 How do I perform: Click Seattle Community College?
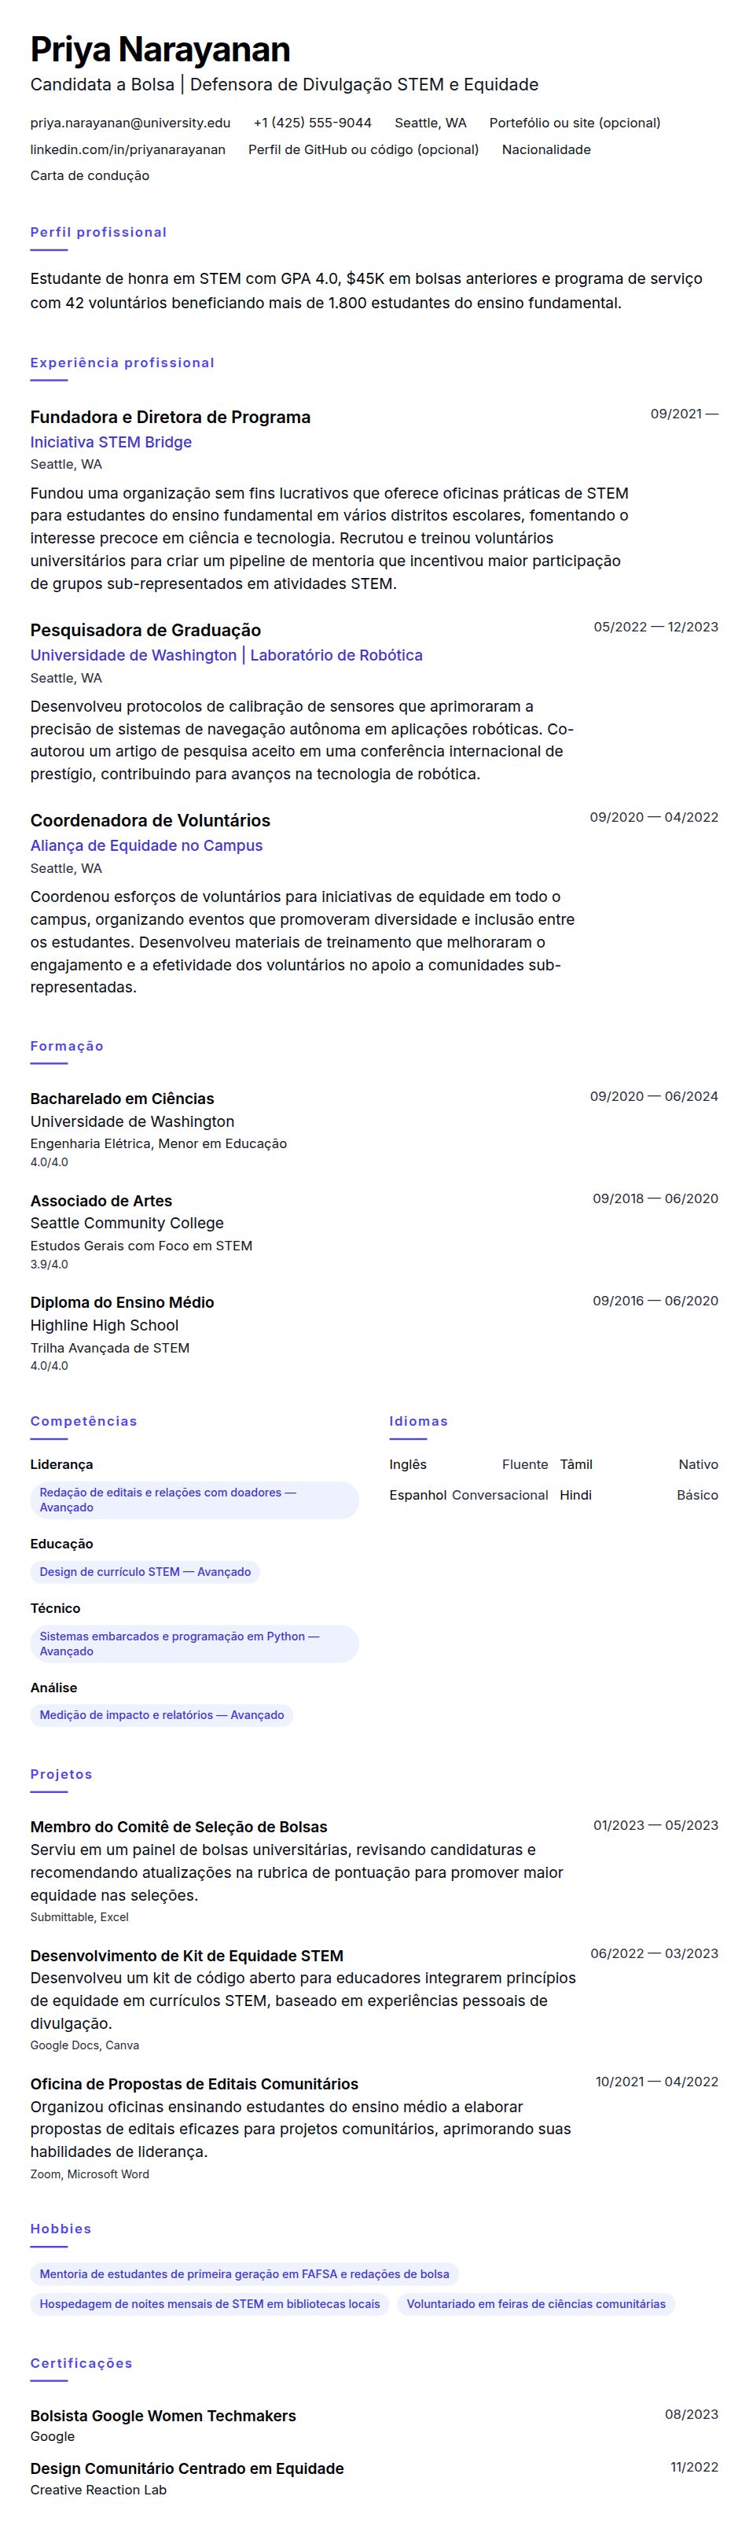(x=127, y=1224)
